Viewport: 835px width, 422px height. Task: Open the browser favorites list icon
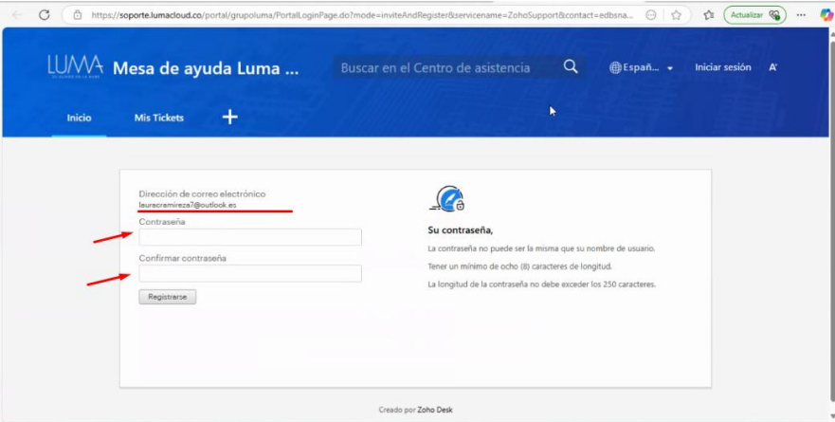[709, 15]
